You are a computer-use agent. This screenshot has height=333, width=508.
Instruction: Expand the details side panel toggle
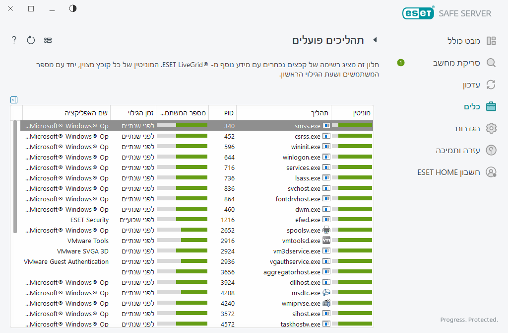(14, 100)
